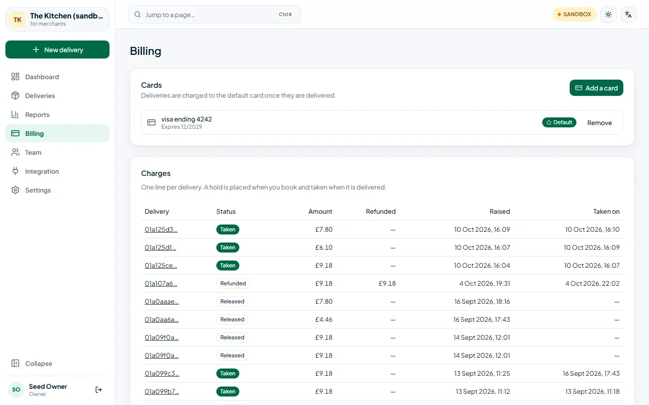This screenshot has width=649, height=405.
Task: Open the language translate icon
Action: [628, 14]
